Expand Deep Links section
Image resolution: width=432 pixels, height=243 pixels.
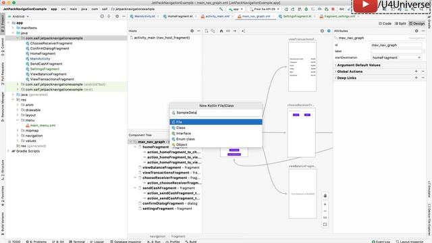tap(335, 78)
